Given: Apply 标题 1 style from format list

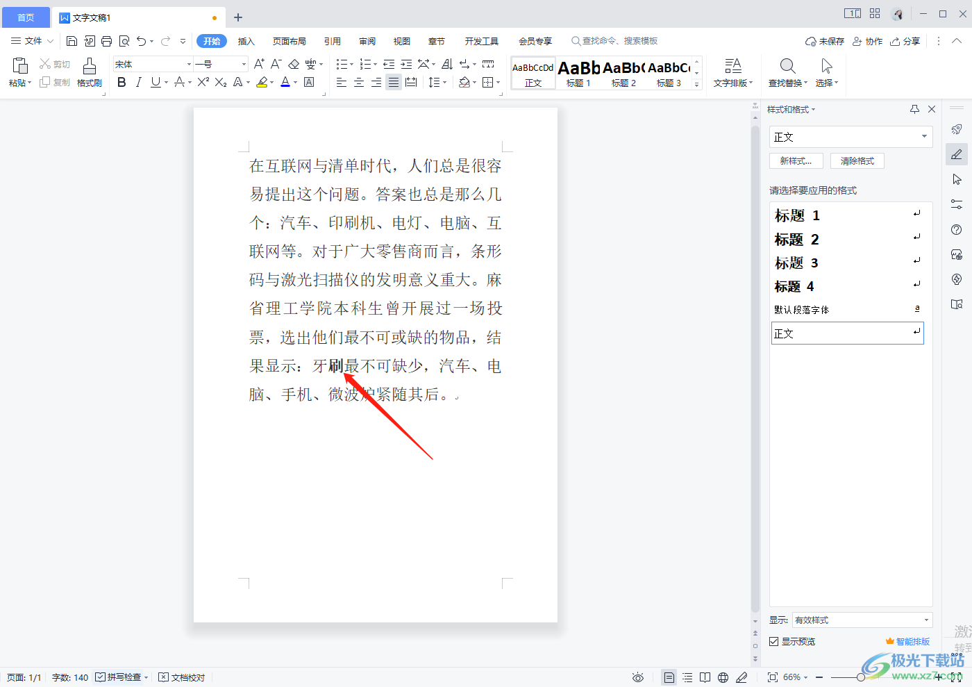Looking at the screenshot, I should coord(847,215).
